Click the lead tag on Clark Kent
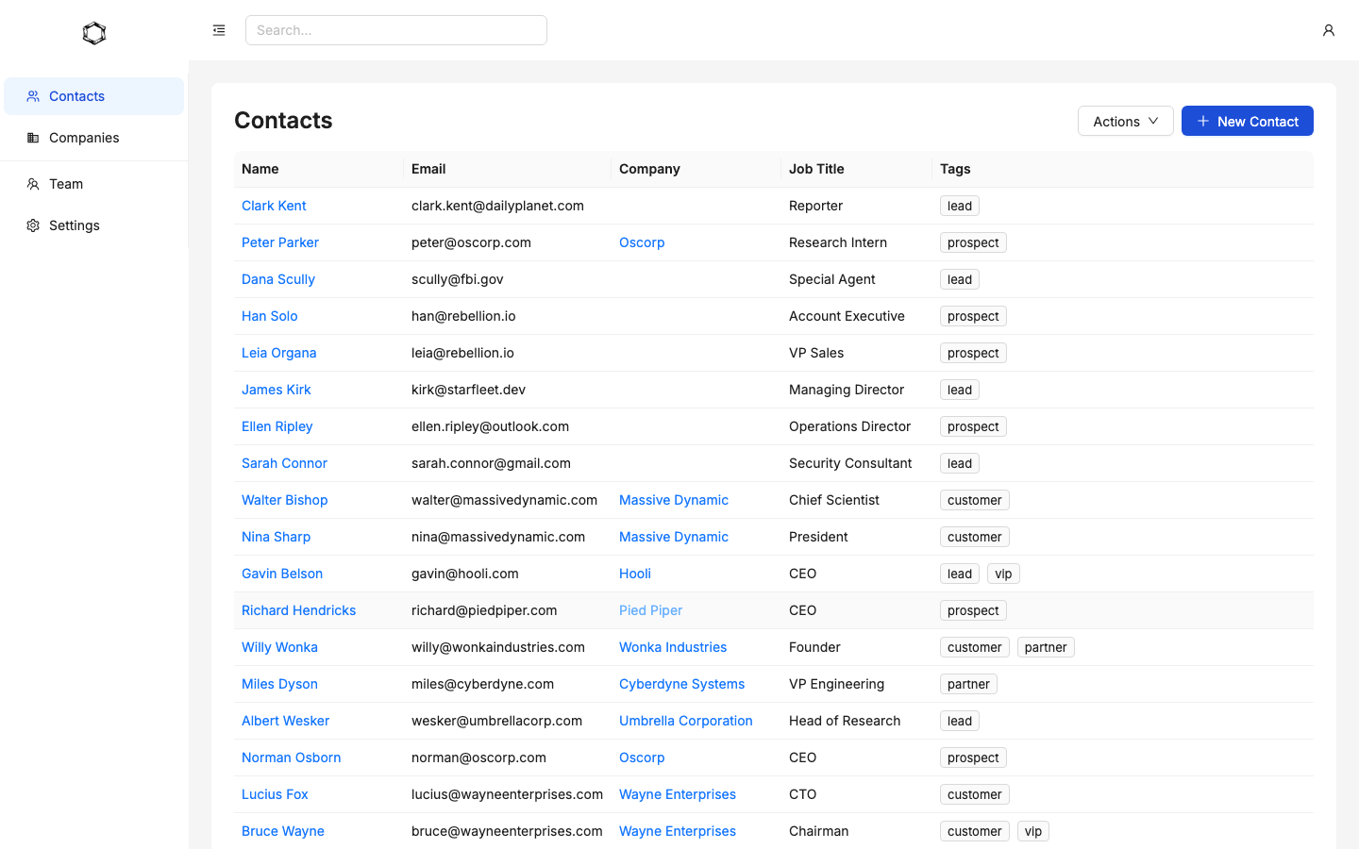Screen dimensions: 1359x849 pyautogui.click(x=959, y=206)
